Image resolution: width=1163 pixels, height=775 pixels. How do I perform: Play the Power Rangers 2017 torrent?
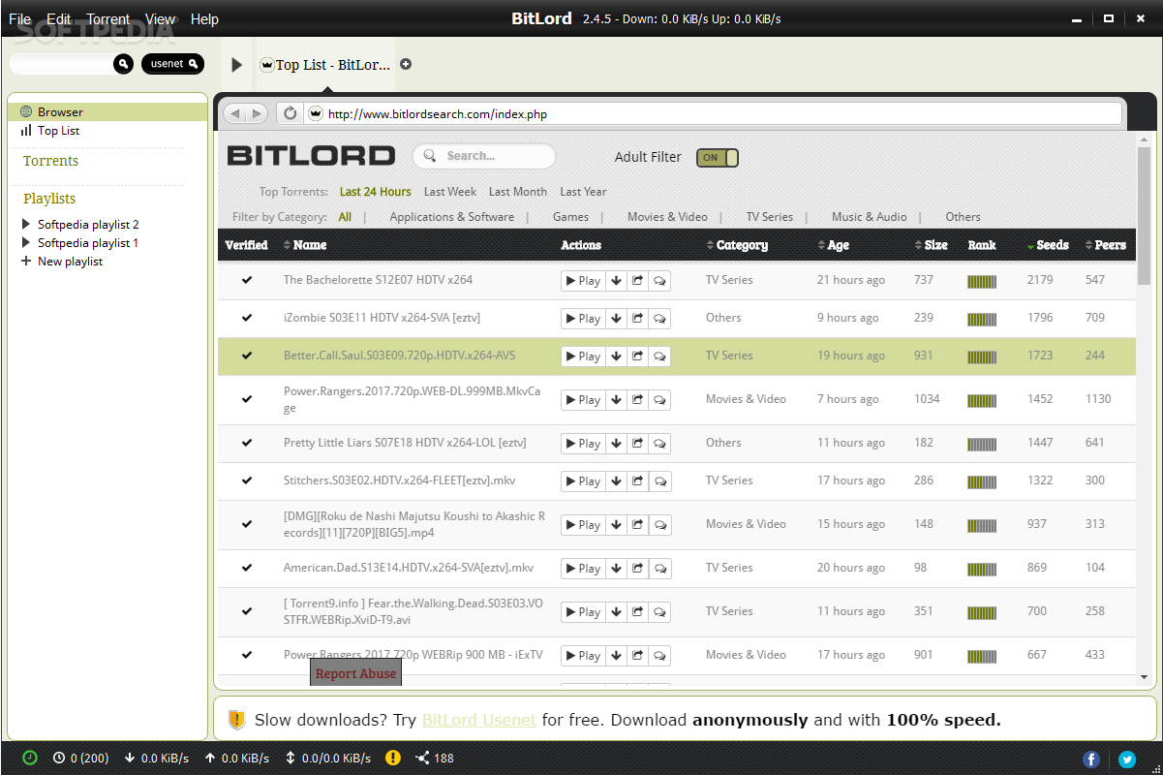582,655
